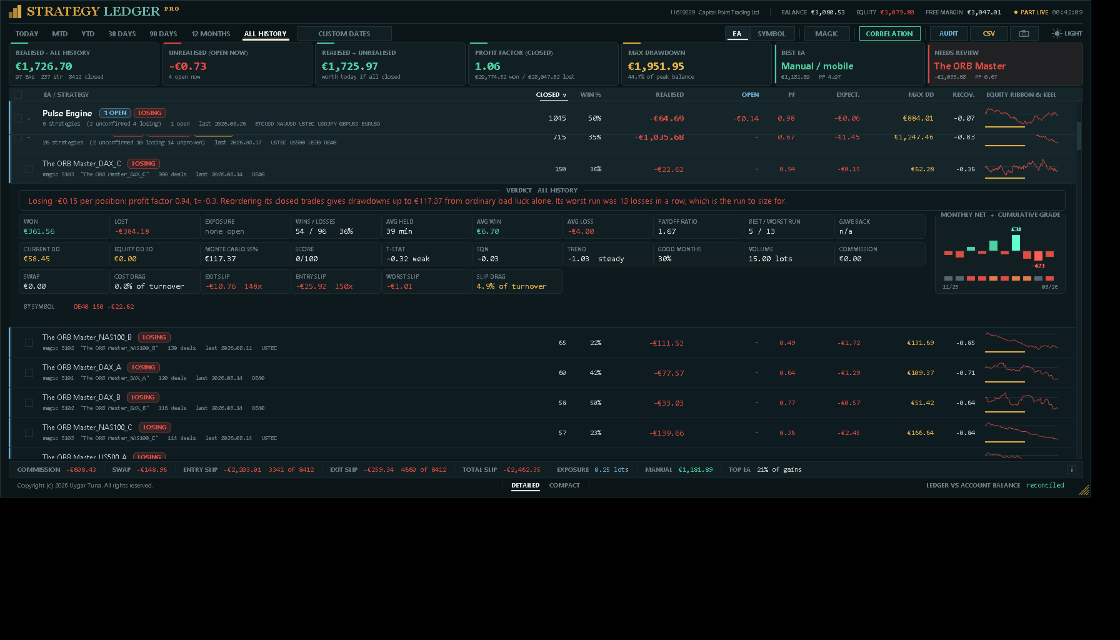Click the orange PART LIVE status dot
The height and width of the screenshot is (640, 1120).
click(x=1016, y=12)
